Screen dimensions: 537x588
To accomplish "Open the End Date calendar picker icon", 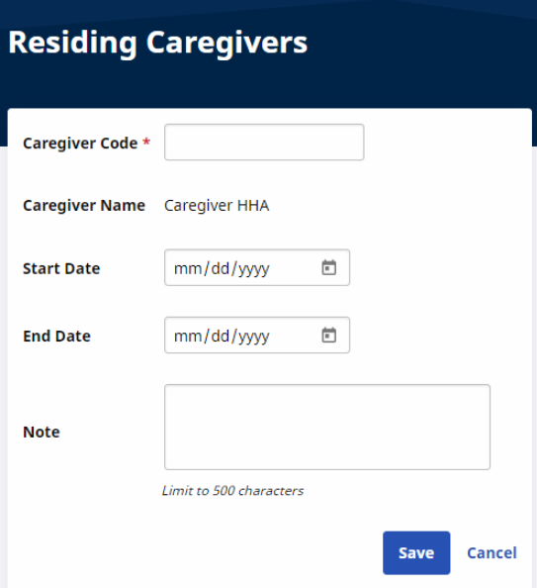I will click(x=329, y=336).
